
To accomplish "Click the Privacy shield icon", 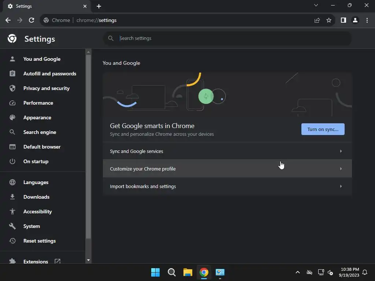I will [x=12, y=88].
